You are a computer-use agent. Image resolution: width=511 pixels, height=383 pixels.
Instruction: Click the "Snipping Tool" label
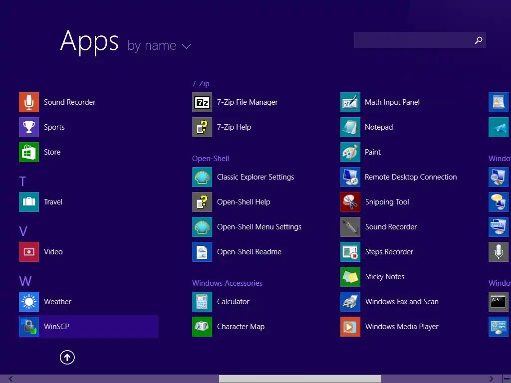[x=387, y=202]
